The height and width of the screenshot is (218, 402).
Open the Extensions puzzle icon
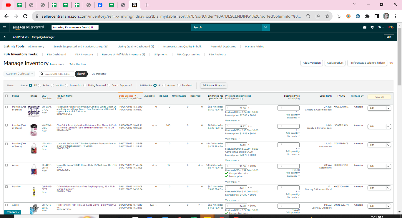click(x=367, y=16)
